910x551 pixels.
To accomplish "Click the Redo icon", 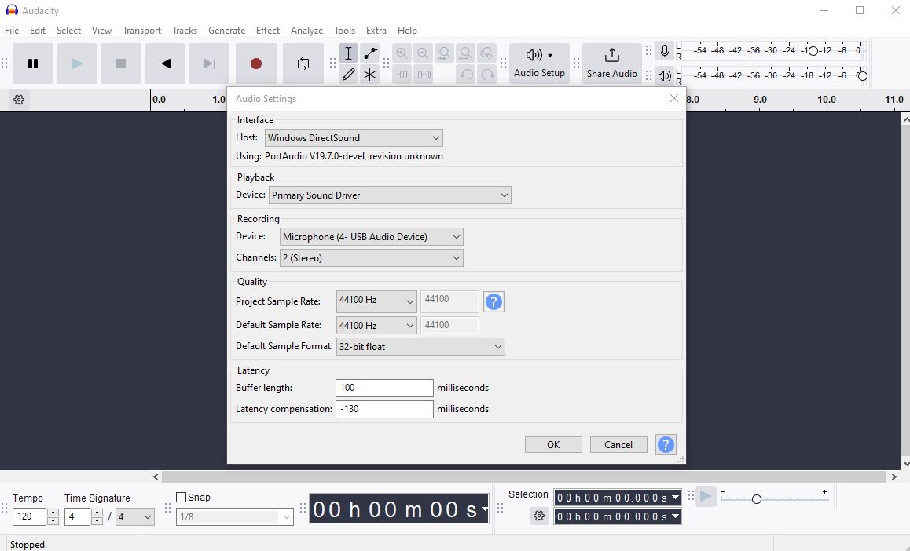I will [487, 75].
